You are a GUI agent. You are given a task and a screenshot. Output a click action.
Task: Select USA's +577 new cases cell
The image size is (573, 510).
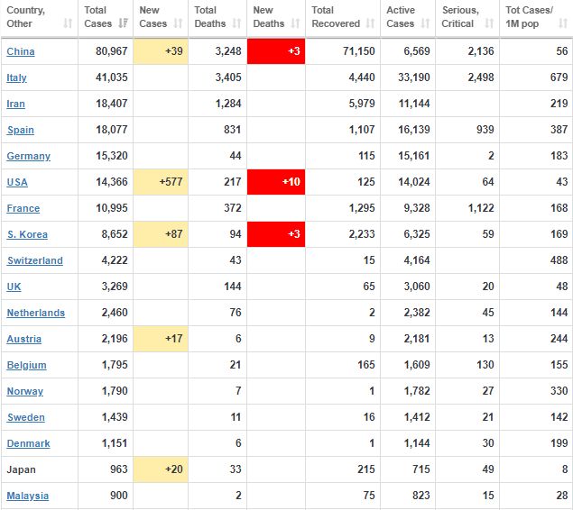[161, 182]
